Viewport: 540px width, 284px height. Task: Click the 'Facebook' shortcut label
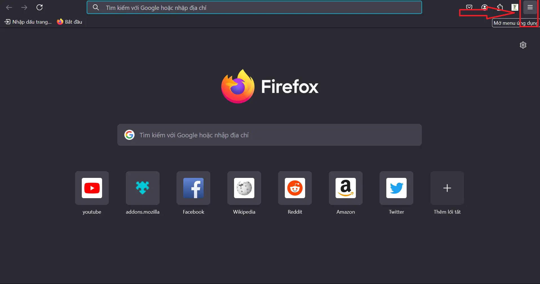coord(193,212)
